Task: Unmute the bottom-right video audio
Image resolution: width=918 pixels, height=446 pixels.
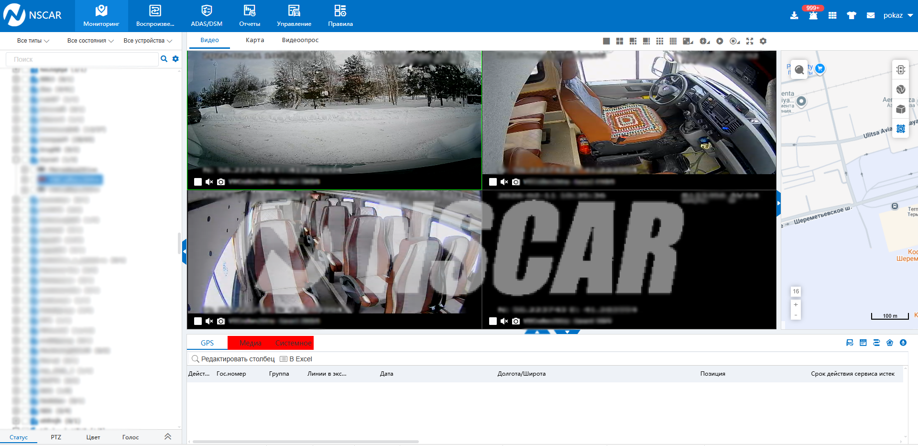Action: [504, 321]
